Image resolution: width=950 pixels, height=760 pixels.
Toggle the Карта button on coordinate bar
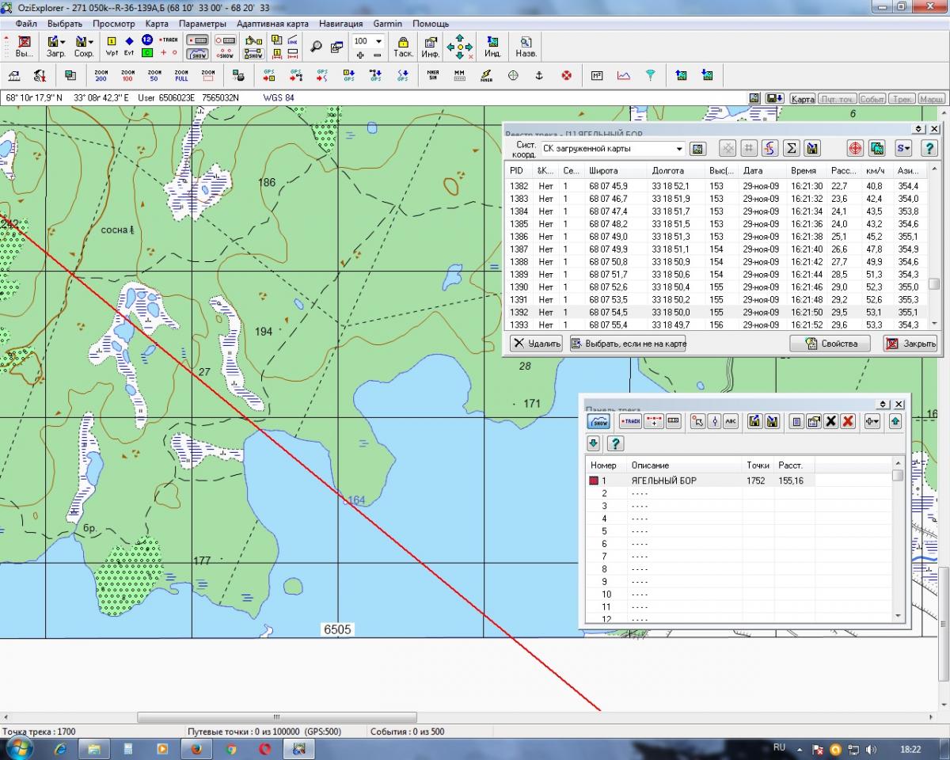(x=802, y=99)
